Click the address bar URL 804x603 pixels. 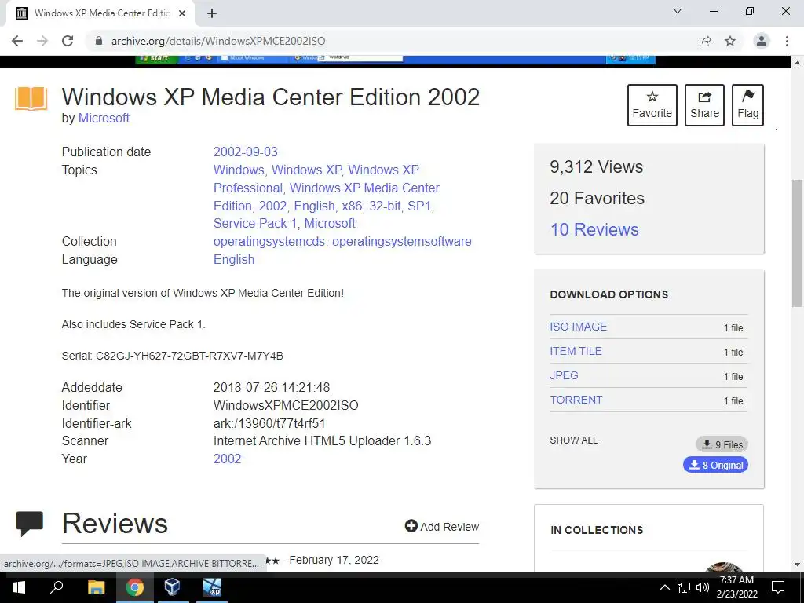pyautogui.click(x=218, y=41)
